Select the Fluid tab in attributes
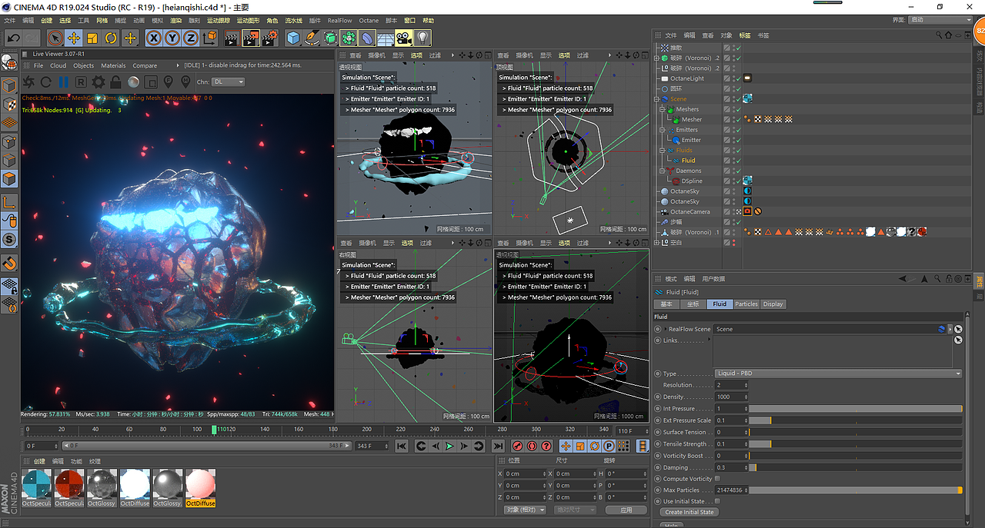 (x=720, y=304)
